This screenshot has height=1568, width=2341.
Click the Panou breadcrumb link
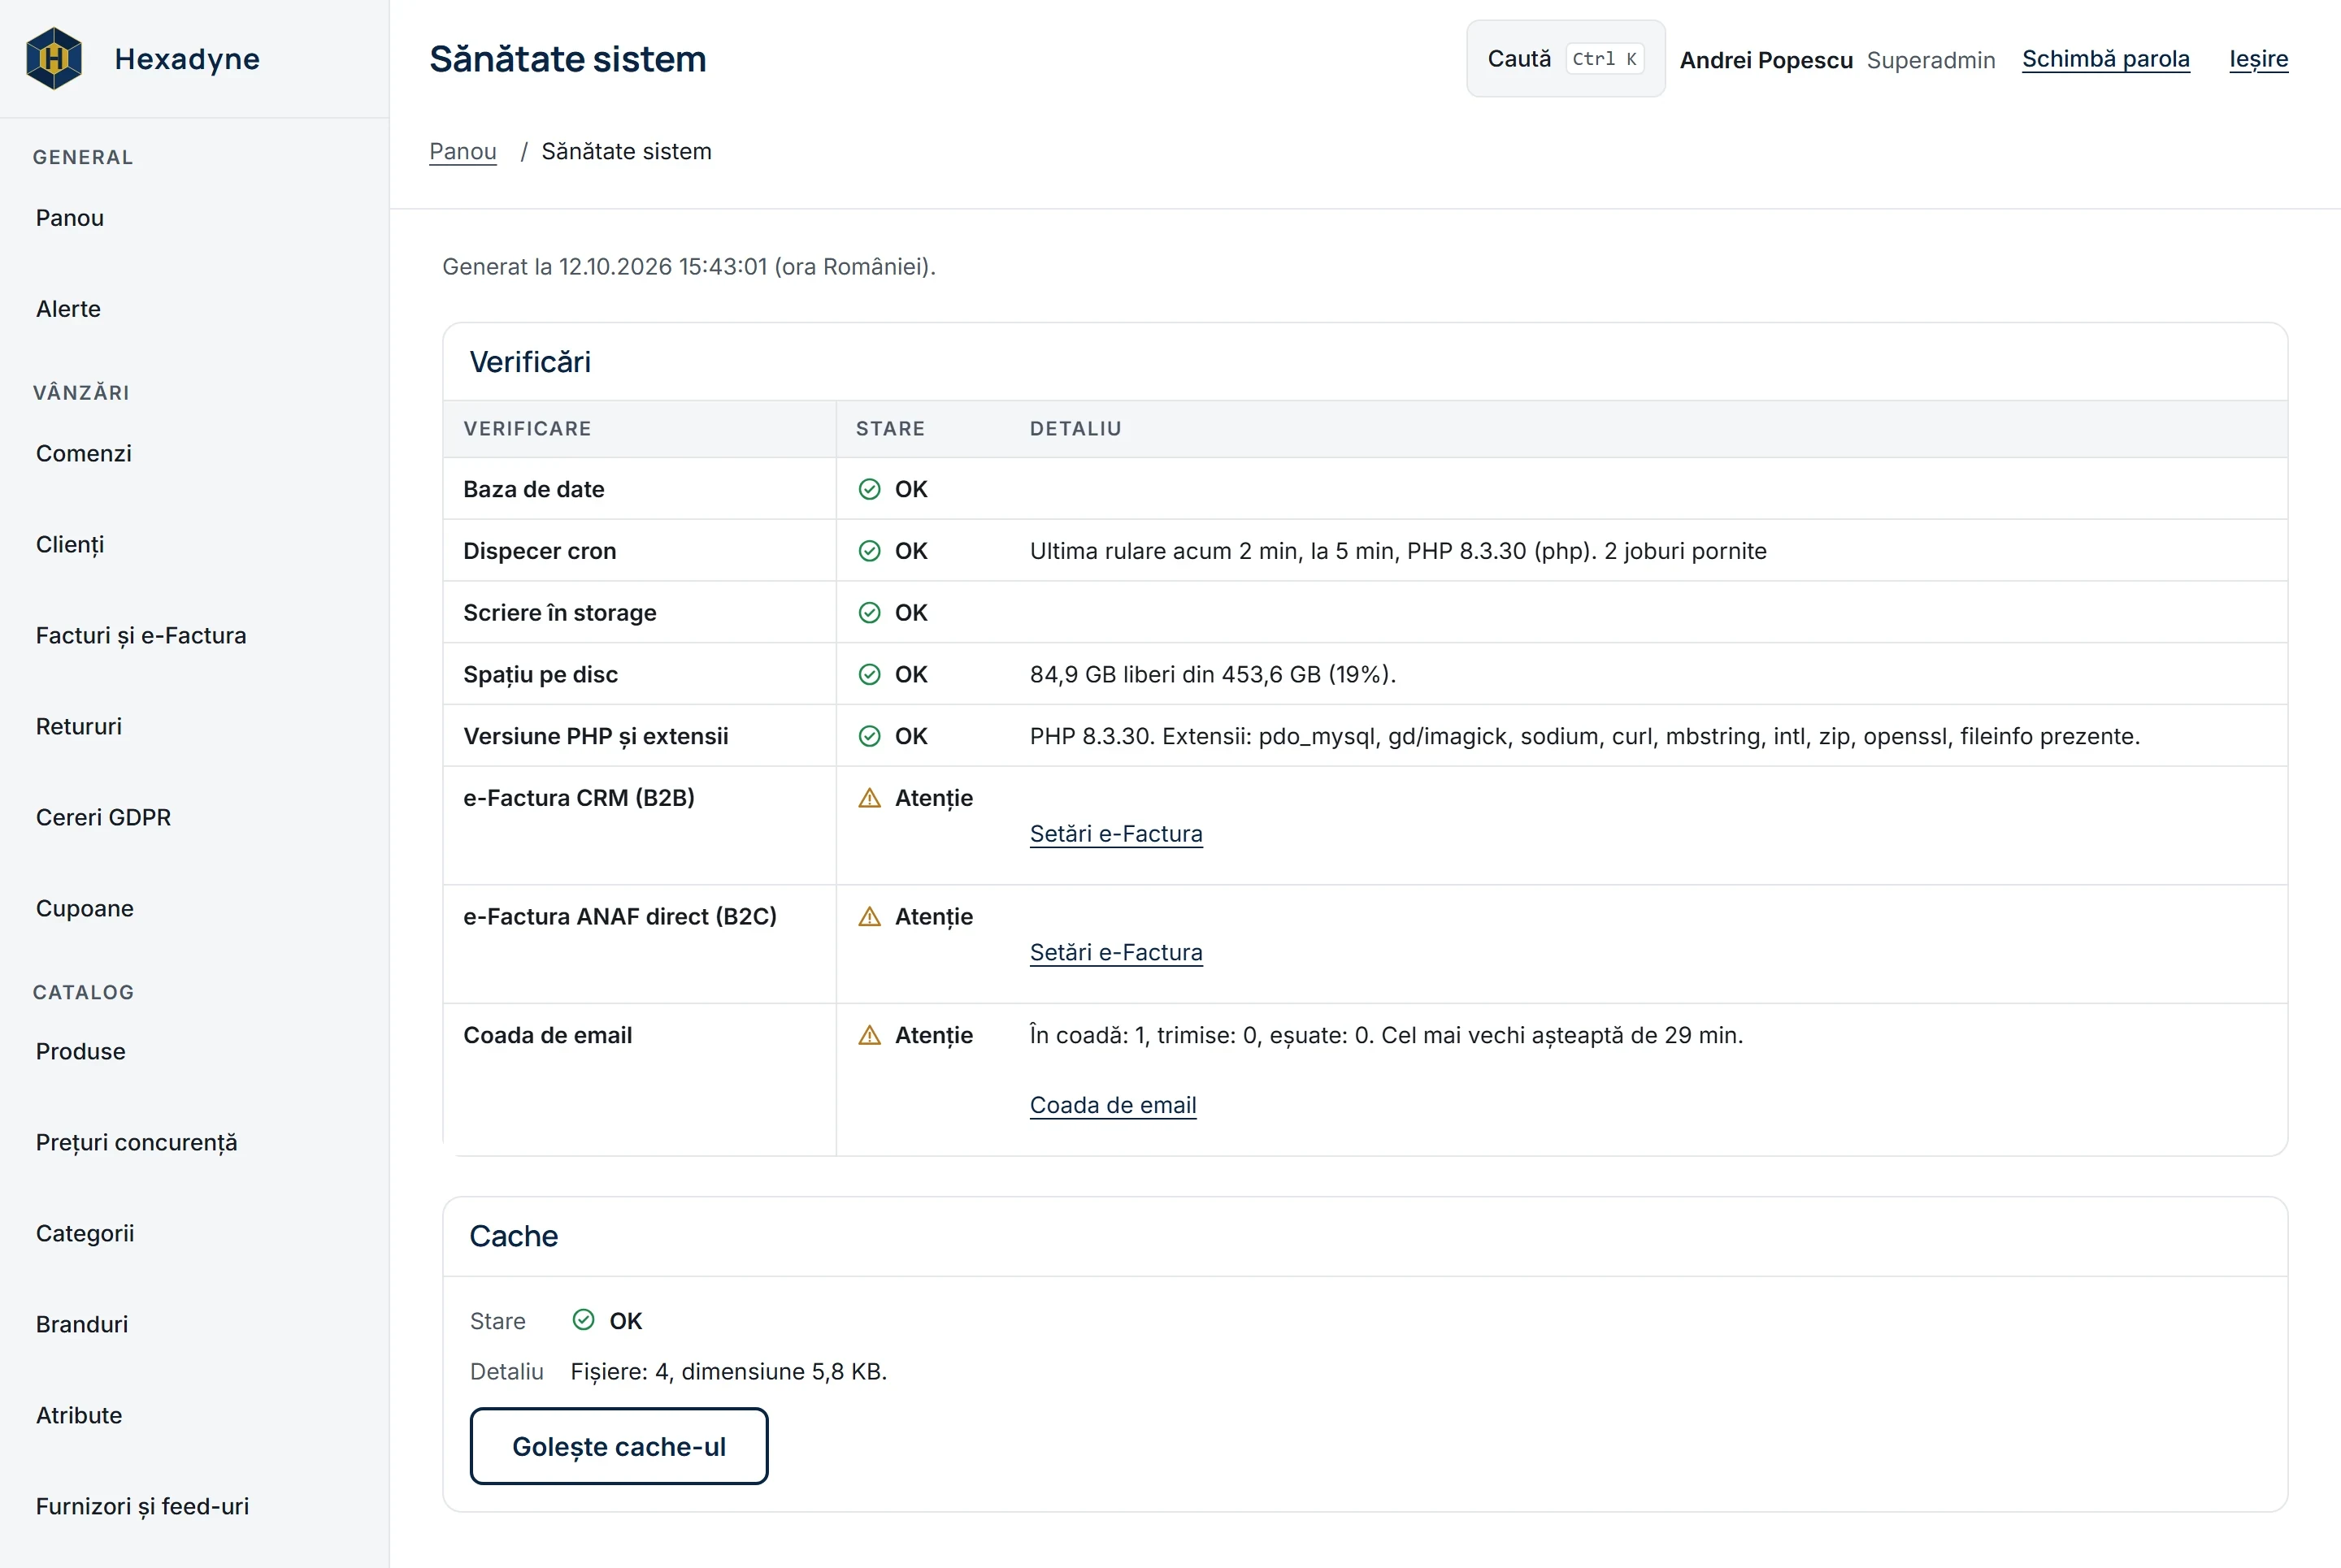pyautogui.click(x=463, y=151)
